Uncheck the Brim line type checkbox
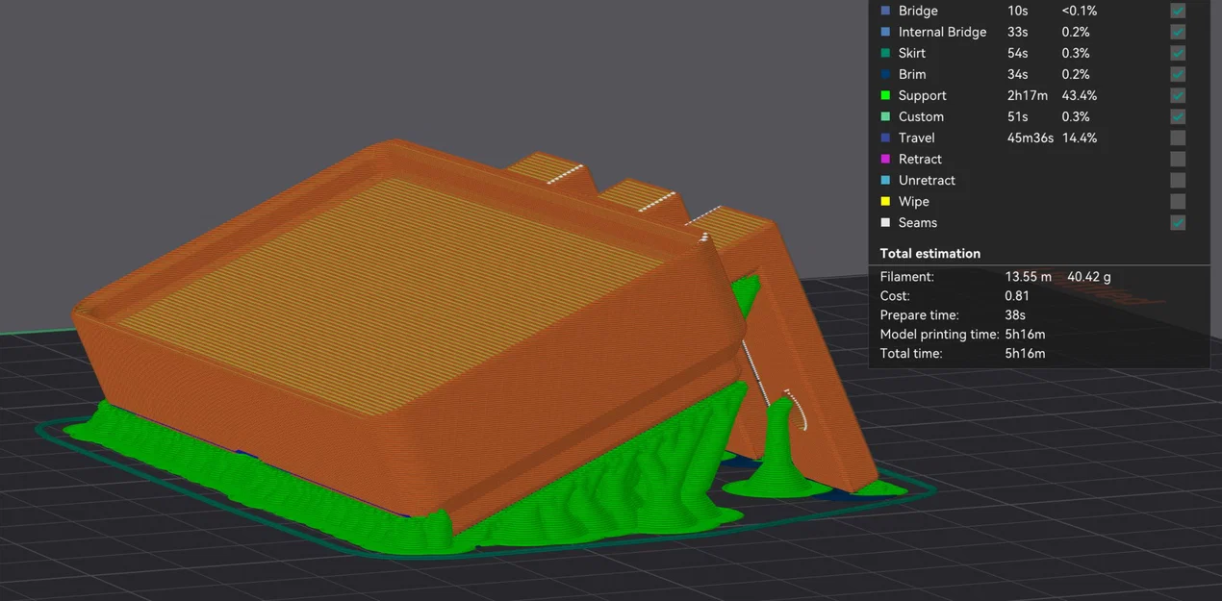1222x601 pixels. click(x=1178, y=74)
